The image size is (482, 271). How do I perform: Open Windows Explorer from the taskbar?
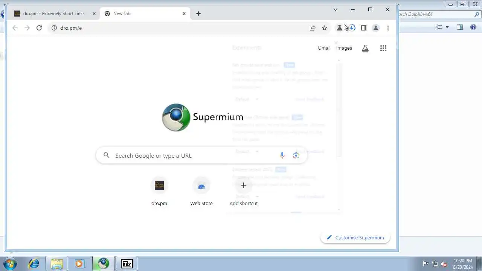(57, 263)
